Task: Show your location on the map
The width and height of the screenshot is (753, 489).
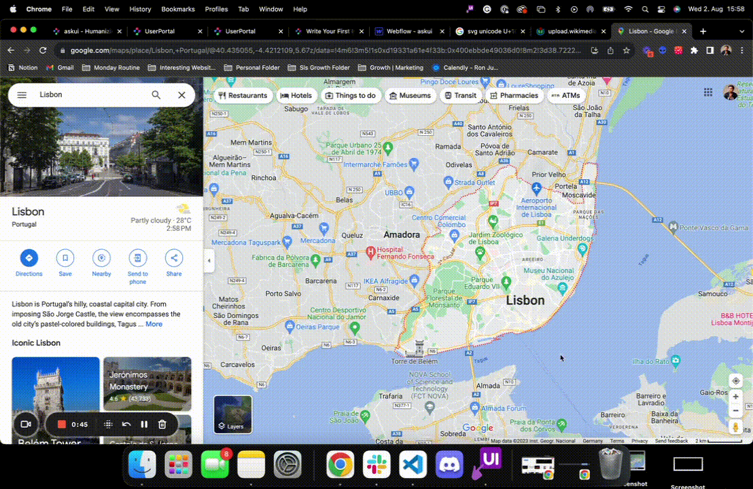Action: click(x=736, y=381)
